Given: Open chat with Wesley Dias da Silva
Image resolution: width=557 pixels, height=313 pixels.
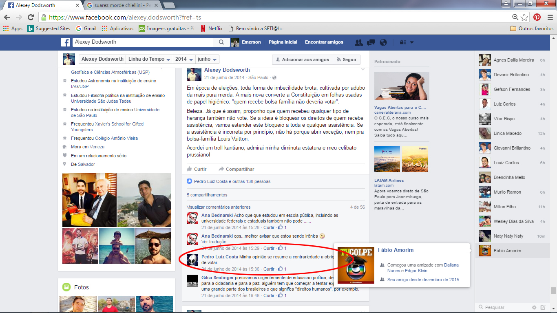Looking at the screenshot, I should click(513, 221).
